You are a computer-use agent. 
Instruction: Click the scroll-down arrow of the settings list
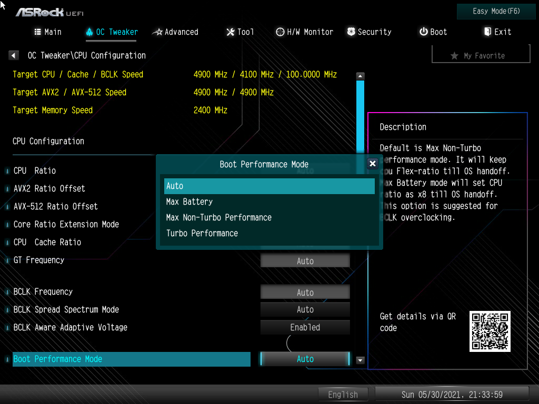[361, 360]
